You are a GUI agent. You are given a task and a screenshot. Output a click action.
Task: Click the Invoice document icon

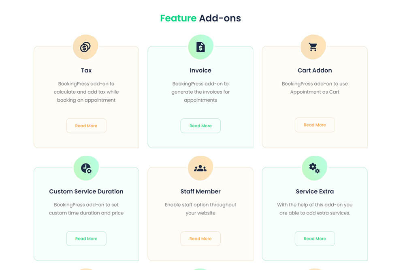[x=200, y=46]
